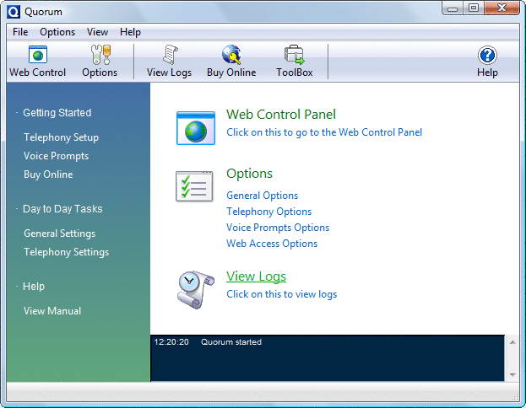
Task: Open the ToolBox briefcase icon
Action: point(294,55)
